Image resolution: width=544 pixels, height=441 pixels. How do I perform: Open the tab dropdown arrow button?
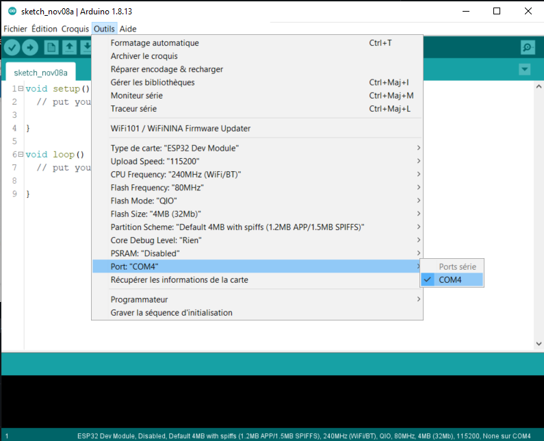coord(525,69)
